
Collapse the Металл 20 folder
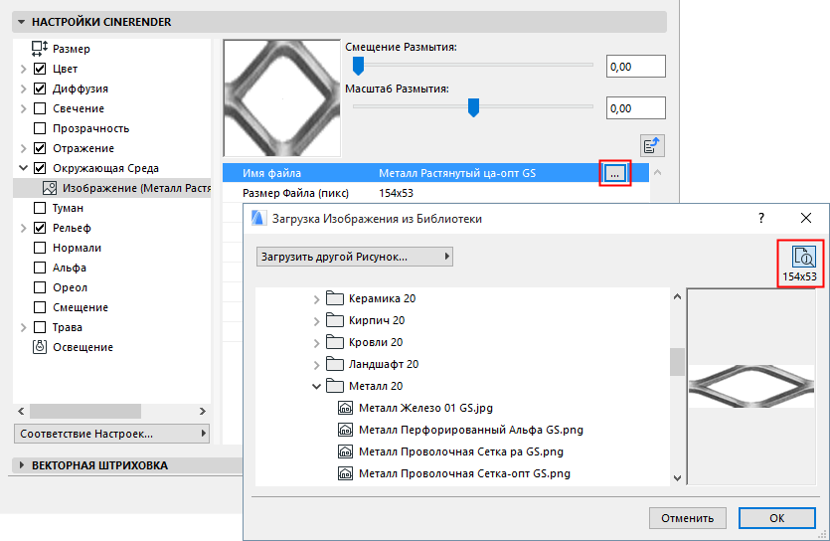point(316,387)
